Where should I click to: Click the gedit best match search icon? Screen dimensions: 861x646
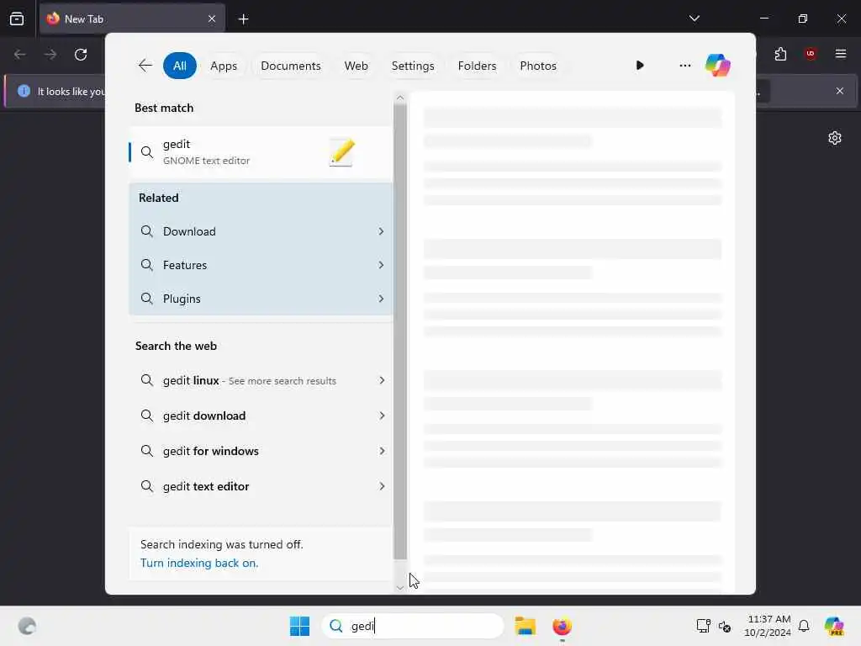146,152
